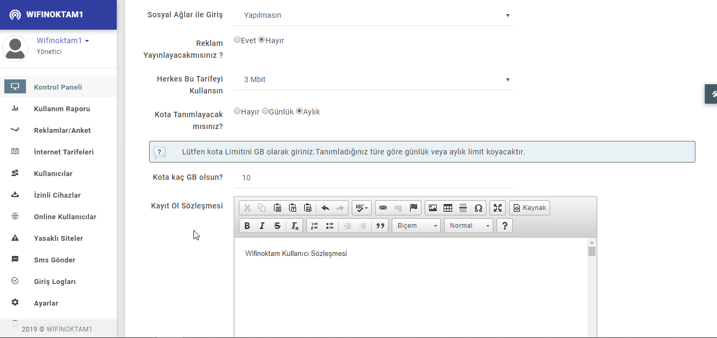Insert an image into the editor
The height and width of the screenshot is (338, 717).
pyautogui.click(x=433, y=208)
